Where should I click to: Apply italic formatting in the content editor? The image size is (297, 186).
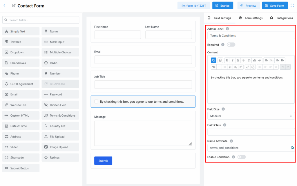coord(233,60)
